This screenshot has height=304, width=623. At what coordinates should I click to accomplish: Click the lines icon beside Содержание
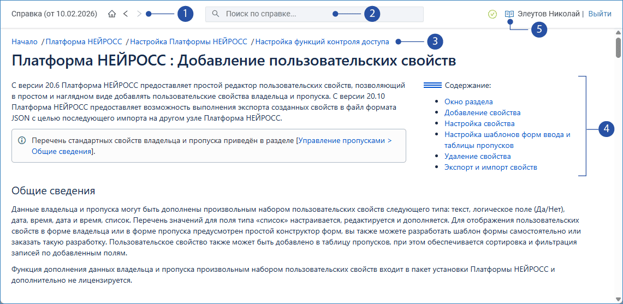point(432,86)
